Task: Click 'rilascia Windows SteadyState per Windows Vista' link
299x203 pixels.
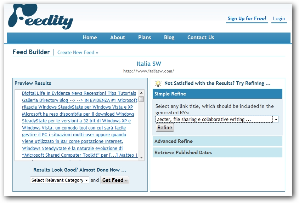Action: tap(78, 107)
